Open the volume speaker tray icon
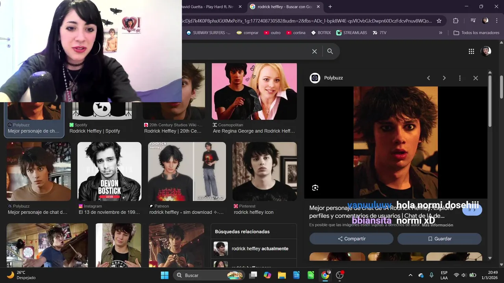Viewport: 504px width, 283px height. tap(464, 275)
